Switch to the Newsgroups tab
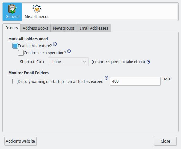 pos(64,28)
